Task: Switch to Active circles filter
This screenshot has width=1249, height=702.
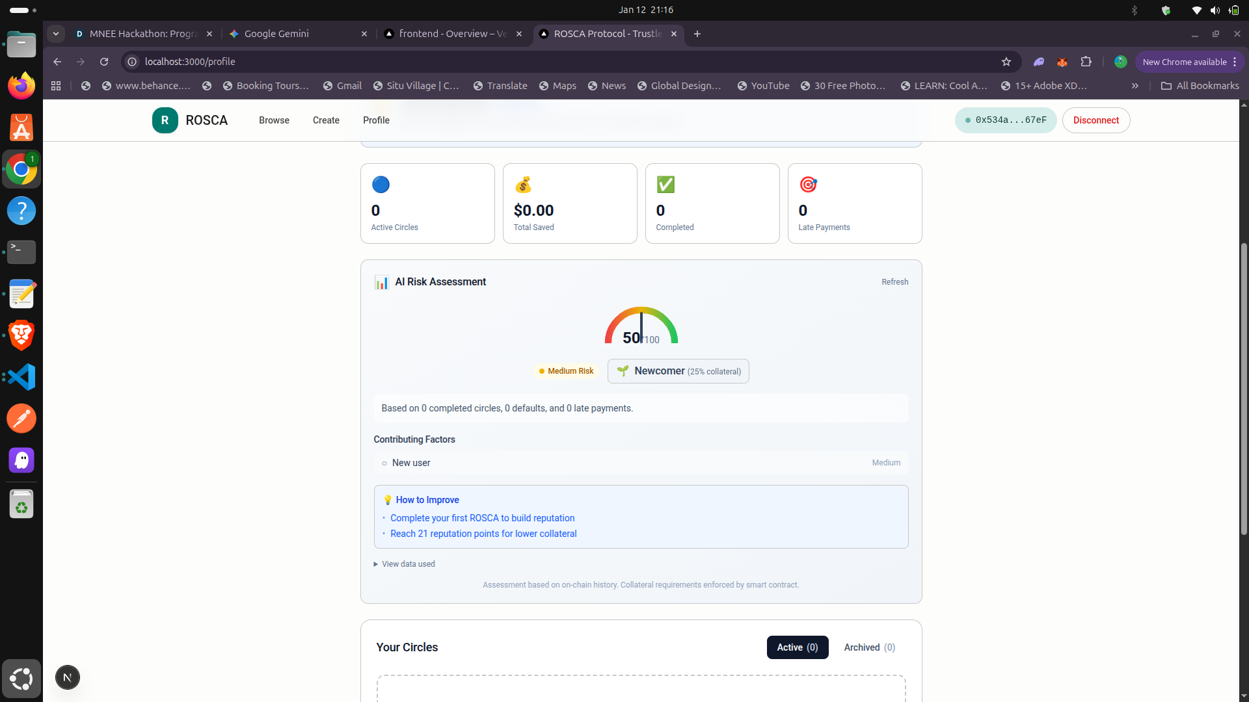Action: (x=797, y=647)
